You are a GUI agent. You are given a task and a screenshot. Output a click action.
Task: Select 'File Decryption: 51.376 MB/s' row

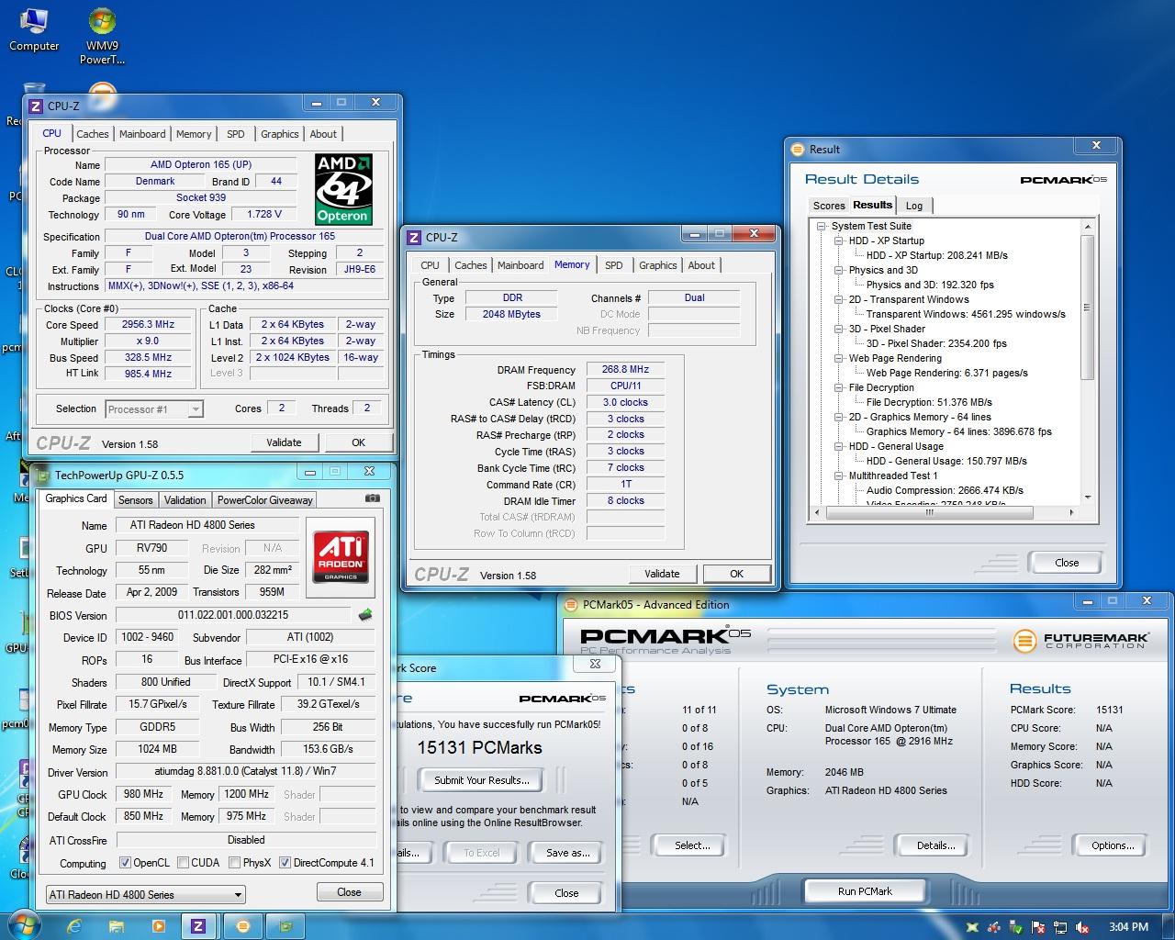929,402
